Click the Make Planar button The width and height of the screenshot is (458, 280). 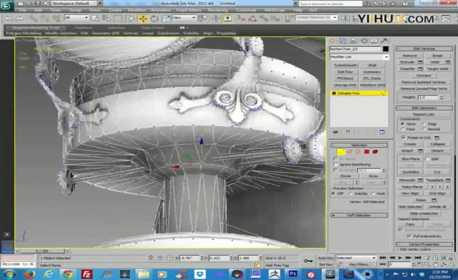point(412,187)
